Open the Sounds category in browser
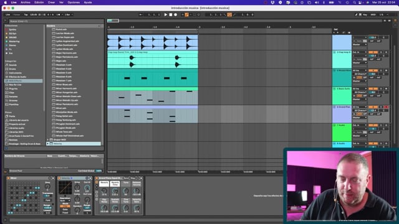399x224 pixels. coord(12,65)
